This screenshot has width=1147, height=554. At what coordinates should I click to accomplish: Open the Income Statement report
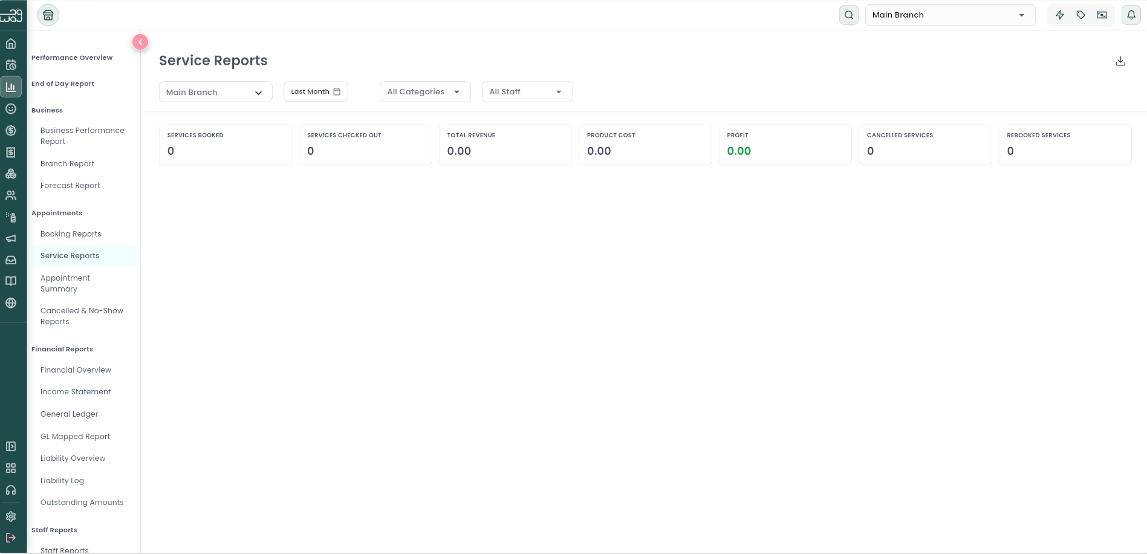click(76, 392)
